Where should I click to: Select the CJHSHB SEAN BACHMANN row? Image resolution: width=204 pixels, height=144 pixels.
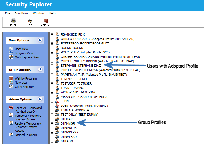coord(101,57)
